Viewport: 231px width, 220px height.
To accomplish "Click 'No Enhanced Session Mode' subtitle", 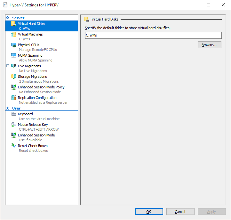I will (40, 92).
